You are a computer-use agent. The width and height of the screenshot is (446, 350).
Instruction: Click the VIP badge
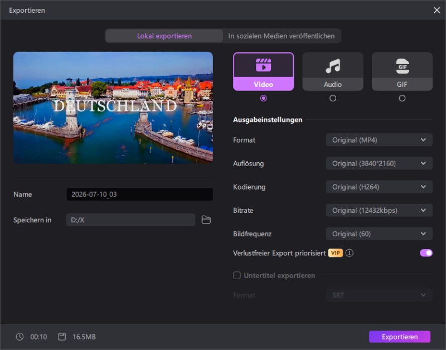336,253
